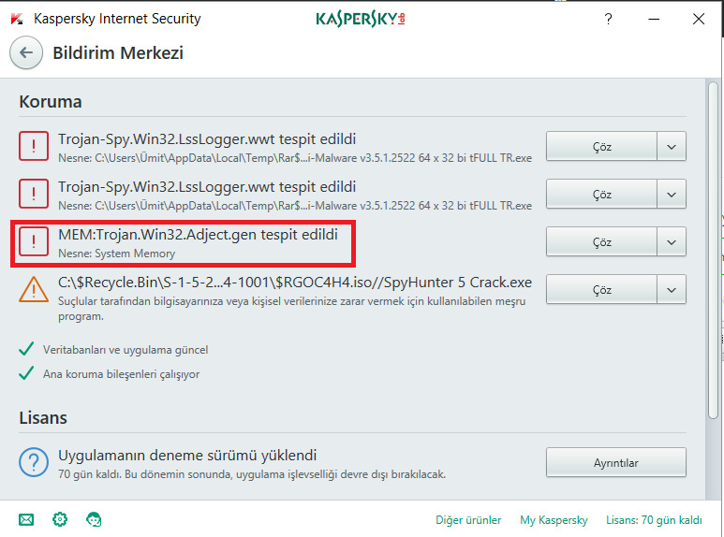Click the SpyHunter 5 Crack.exe path text
The width and height of the screenshot is (724, 537).
pyautogui.click(x=295, y=282)
